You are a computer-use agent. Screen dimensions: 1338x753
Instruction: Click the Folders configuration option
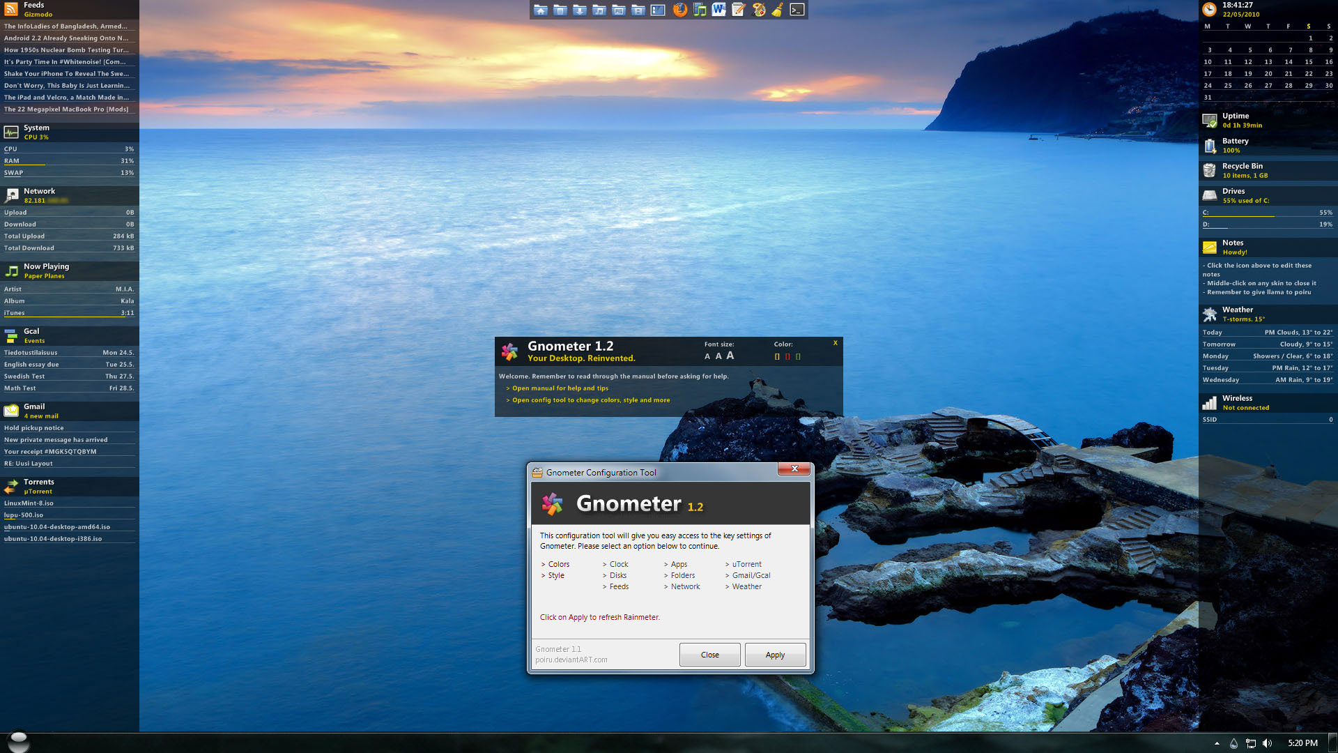(x=680, y=575)
